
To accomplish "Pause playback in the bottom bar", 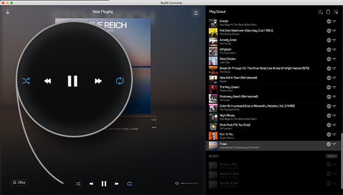I will (104, 184).
